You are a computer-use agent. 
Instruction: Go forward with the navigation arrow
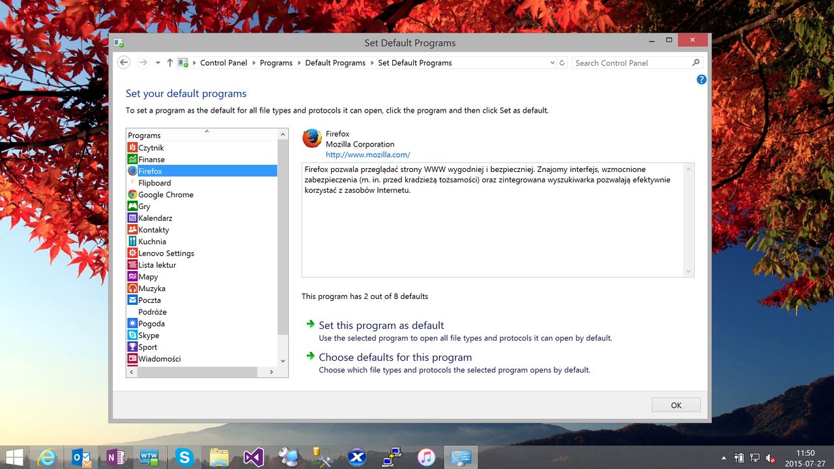pyautogui.click(x=143, y=63)
